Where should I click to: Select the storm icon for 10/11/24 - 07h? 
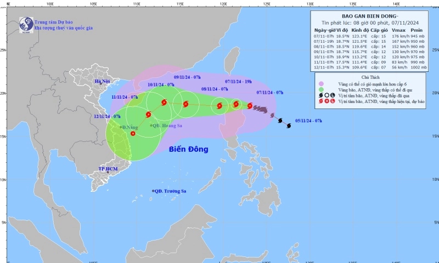pyautogui.click(x=164, y=102)
